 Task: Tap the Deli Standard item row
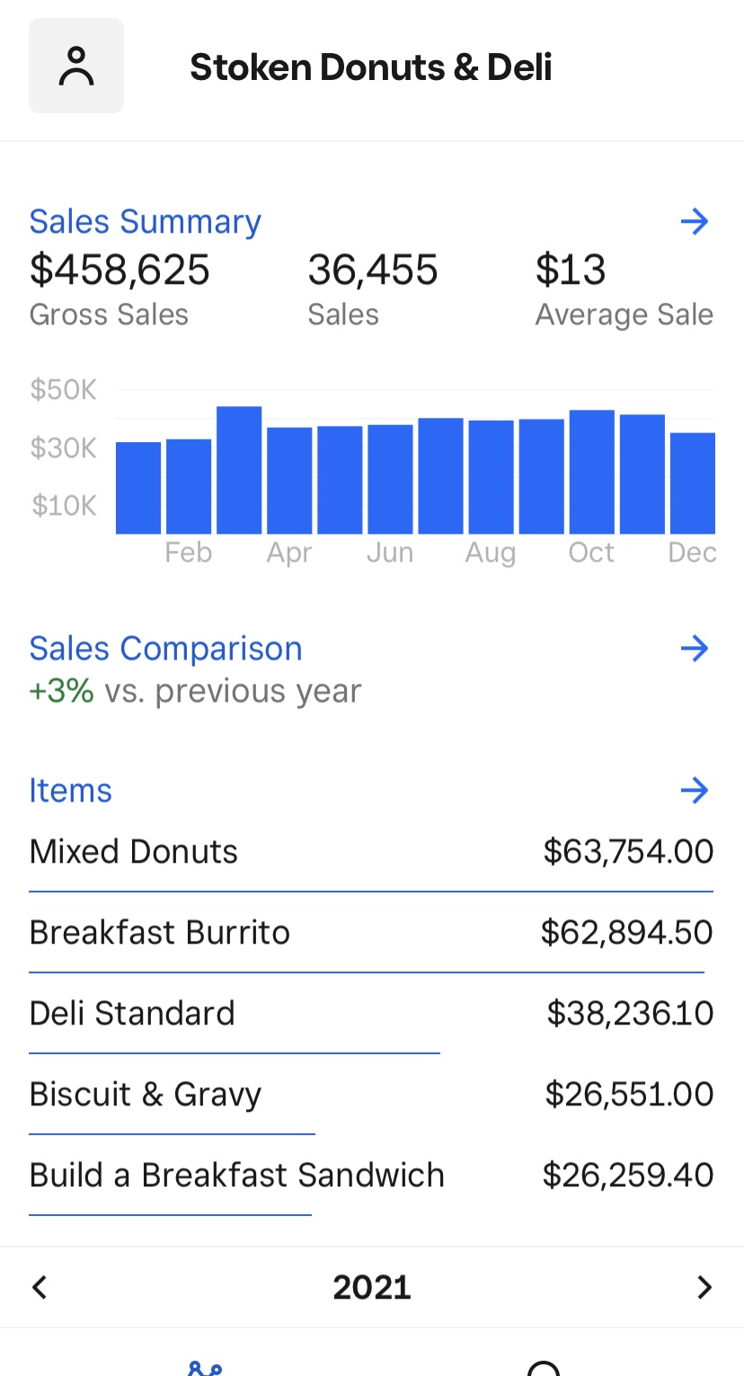tap(371, 1013)
